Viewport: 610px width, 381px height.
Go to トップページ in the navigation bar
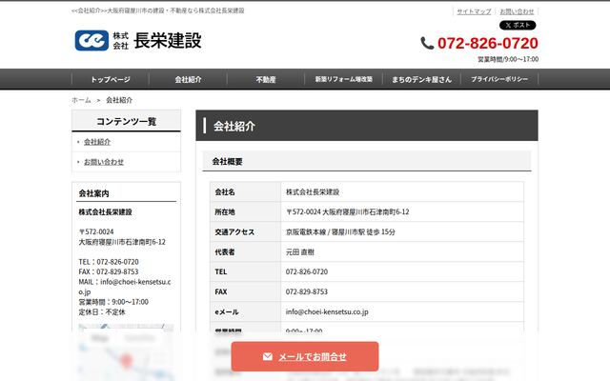[x=111, y=79]
